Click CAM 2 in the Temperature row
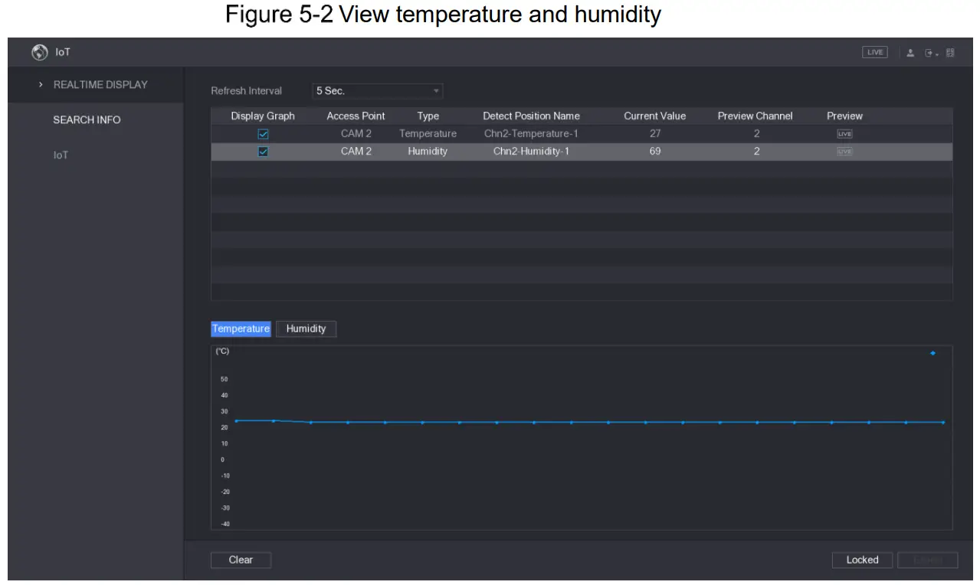Screen dimensions: 980x585 click(x=356, y=134)
